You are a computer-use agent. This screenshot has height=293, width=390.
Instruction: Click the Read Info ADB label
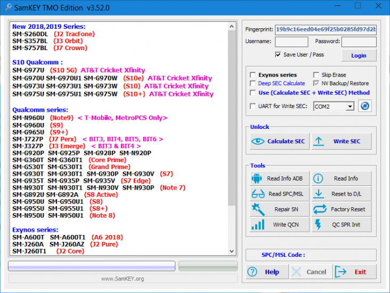click(285, 178)
